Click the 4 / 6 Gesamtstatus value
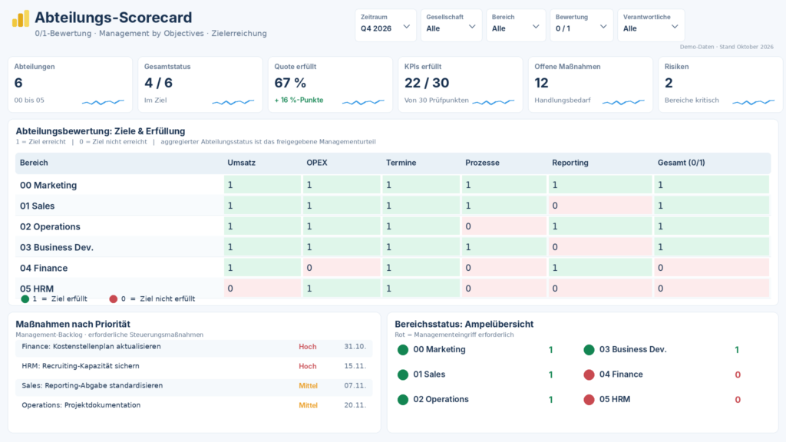786x442 pixels. point(158,83)
